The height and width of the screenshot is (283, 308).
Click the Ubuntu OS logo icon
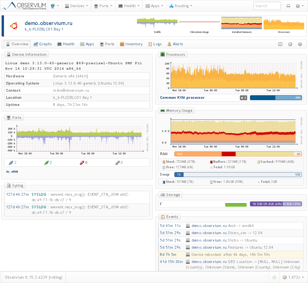(x=14, y=26)
